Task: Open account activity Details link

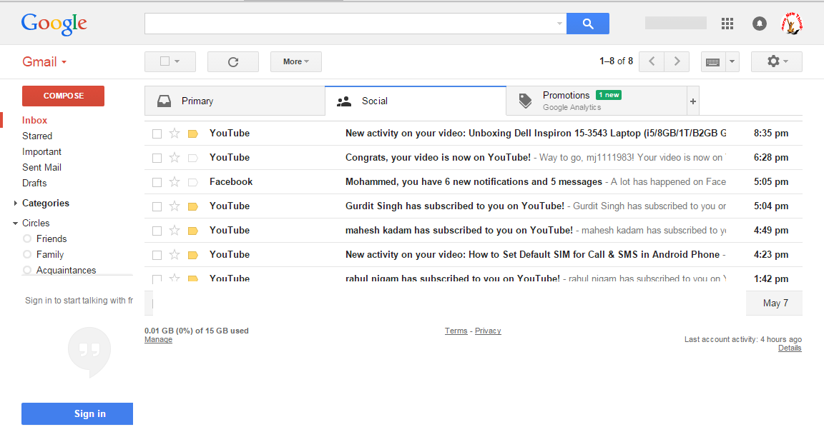Action: point(790,348)
